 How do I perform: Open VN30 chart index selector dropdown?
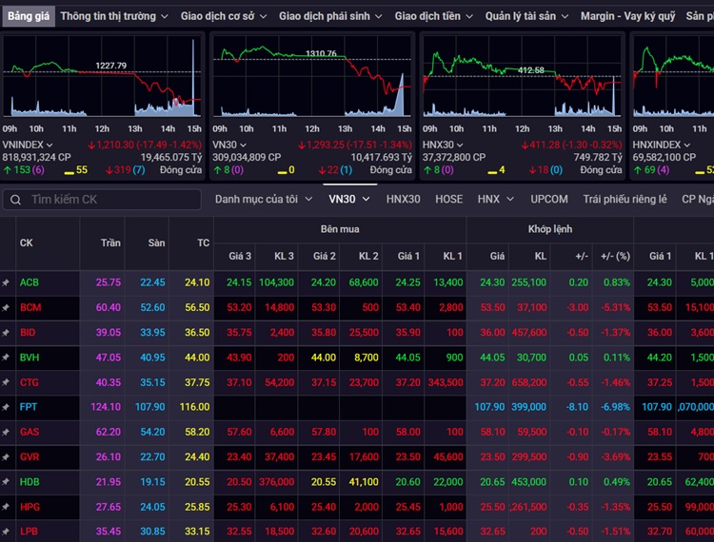click(x=229, y=145)
